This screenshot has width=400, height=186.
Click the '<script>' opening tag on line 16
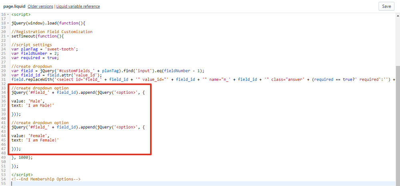click(21, 15)
